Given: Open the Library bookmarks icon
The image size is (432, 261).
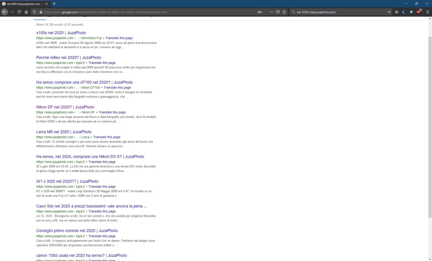Looking at the screenshot, I should tap(397, 12).
